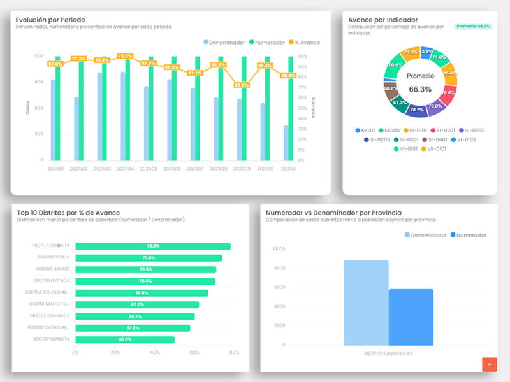Click the 73.0% data label for 202504
The height and width of the screenshot is (382, 510).
point(125,57)
